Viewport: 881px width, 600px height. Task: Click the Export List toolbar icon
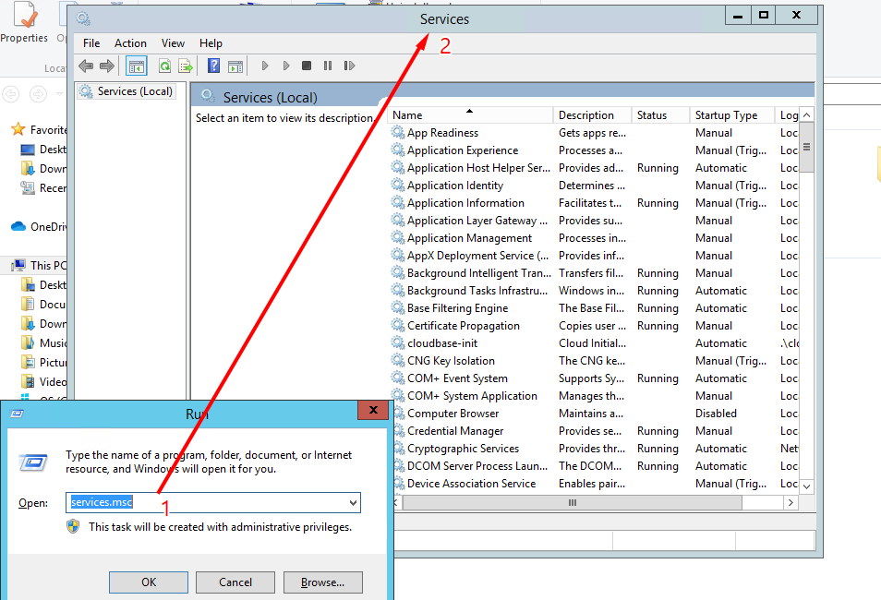pyautogui.click(x=186, y=66)
